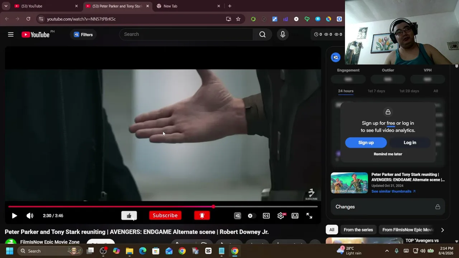Play the paused video
Image resolution: width=459 pixels, height=258 pixels.
pyautogui.click(x=14, y=216)
